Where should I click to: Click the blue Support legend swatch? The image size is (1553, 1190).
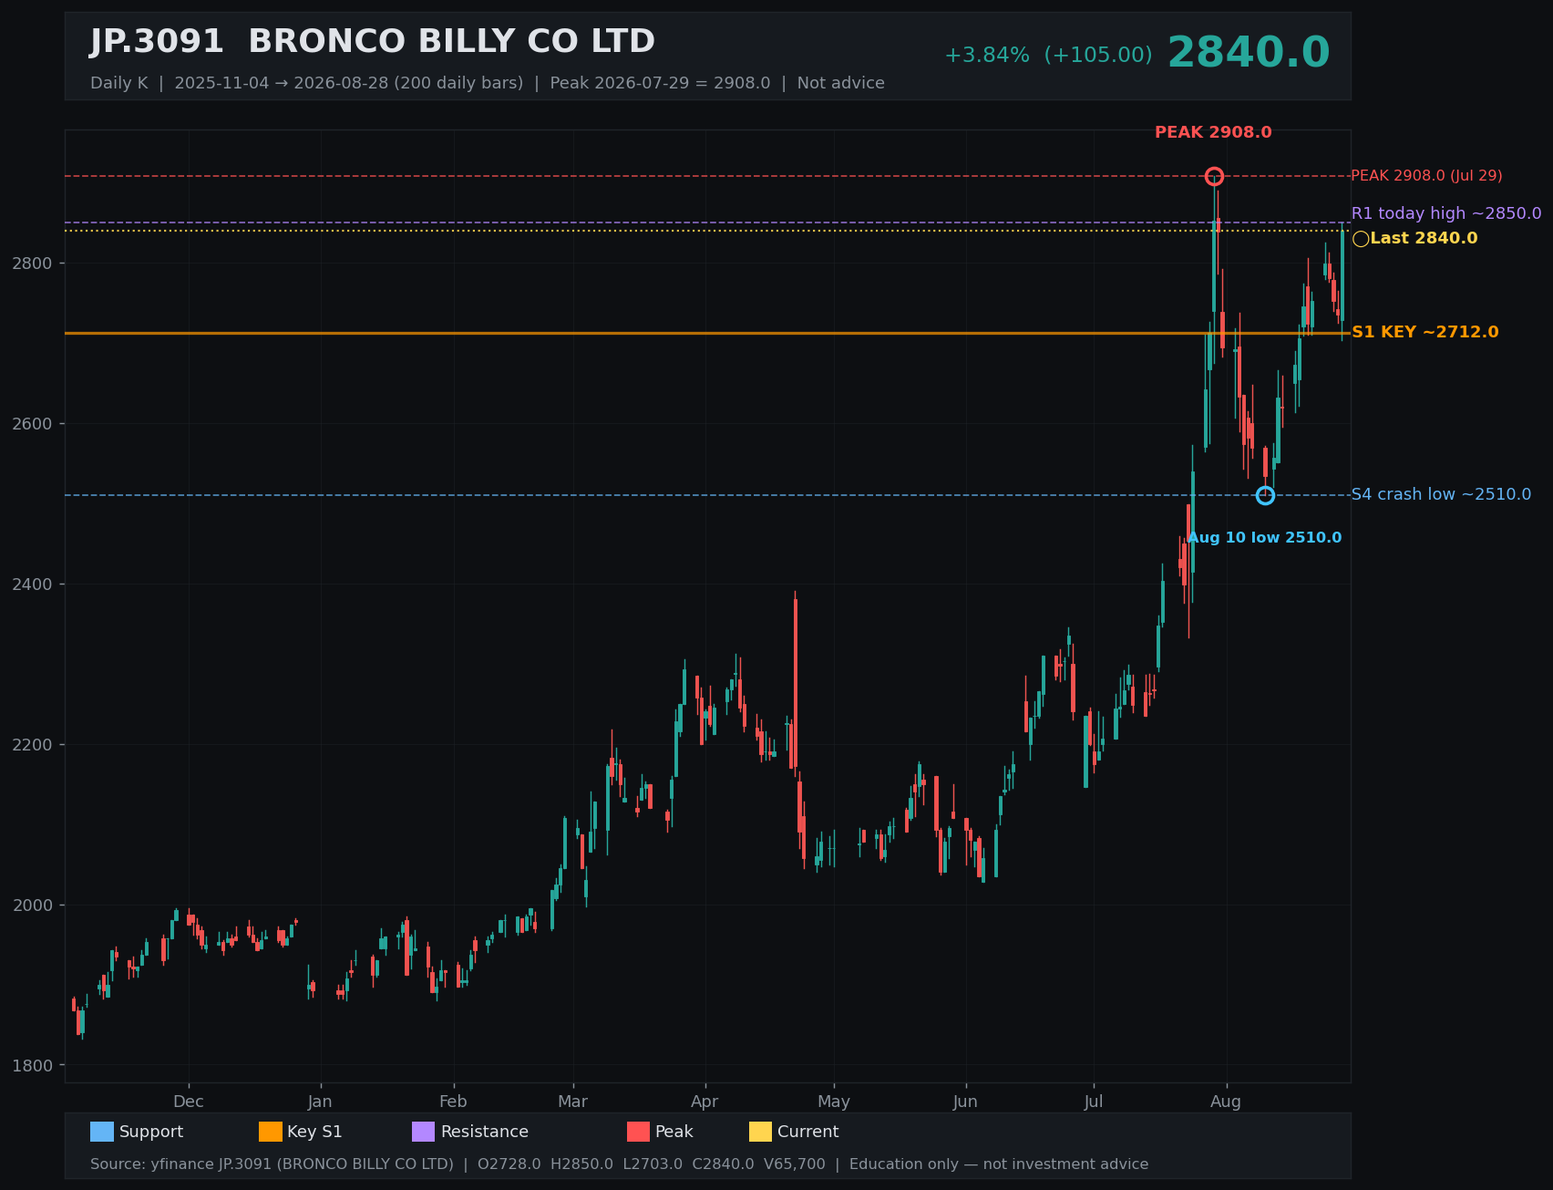coord(102,1132)
